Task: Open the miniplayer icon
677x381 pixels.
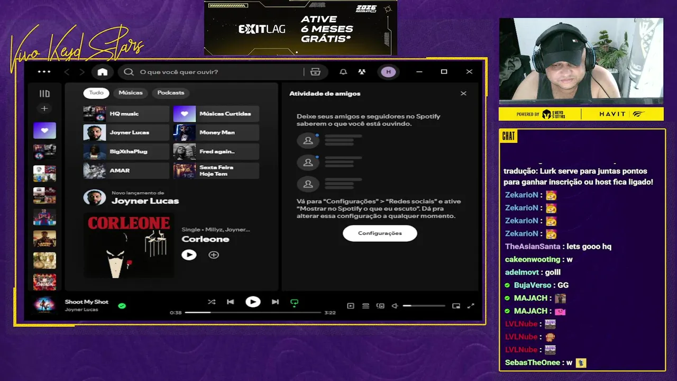Action: coord(456,306)
